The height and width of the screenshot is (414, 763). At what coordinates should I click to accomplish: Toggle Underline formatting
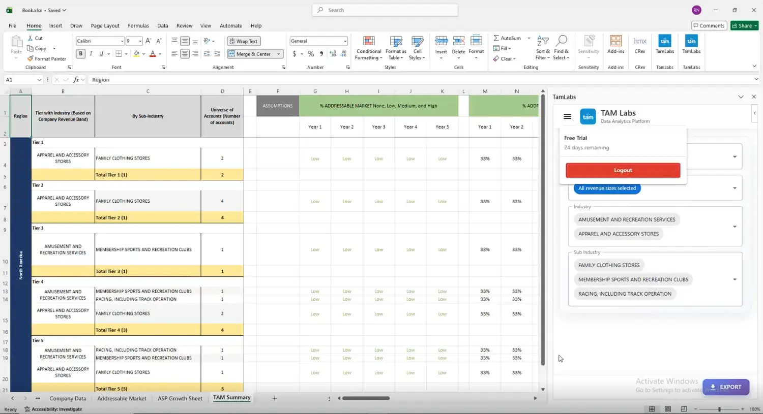coord(101,54)
